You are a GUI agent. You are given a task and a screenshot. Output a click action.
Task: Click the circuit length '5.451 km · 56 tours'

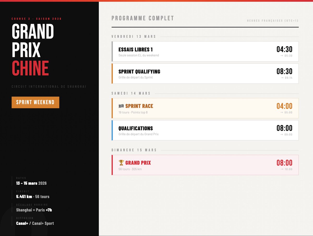coord(33,197)
